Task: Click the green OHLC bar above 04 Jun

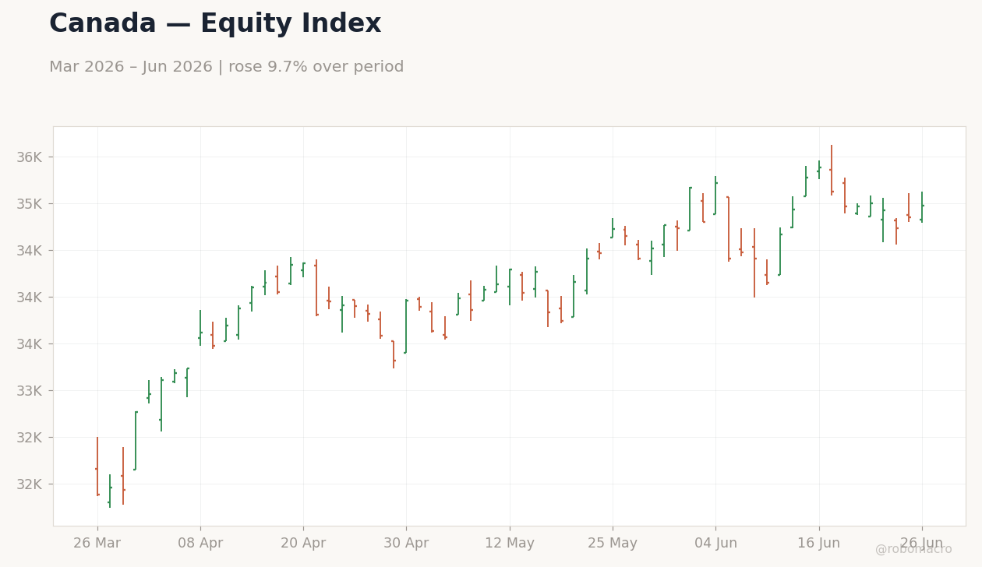Action: [715, 195]
